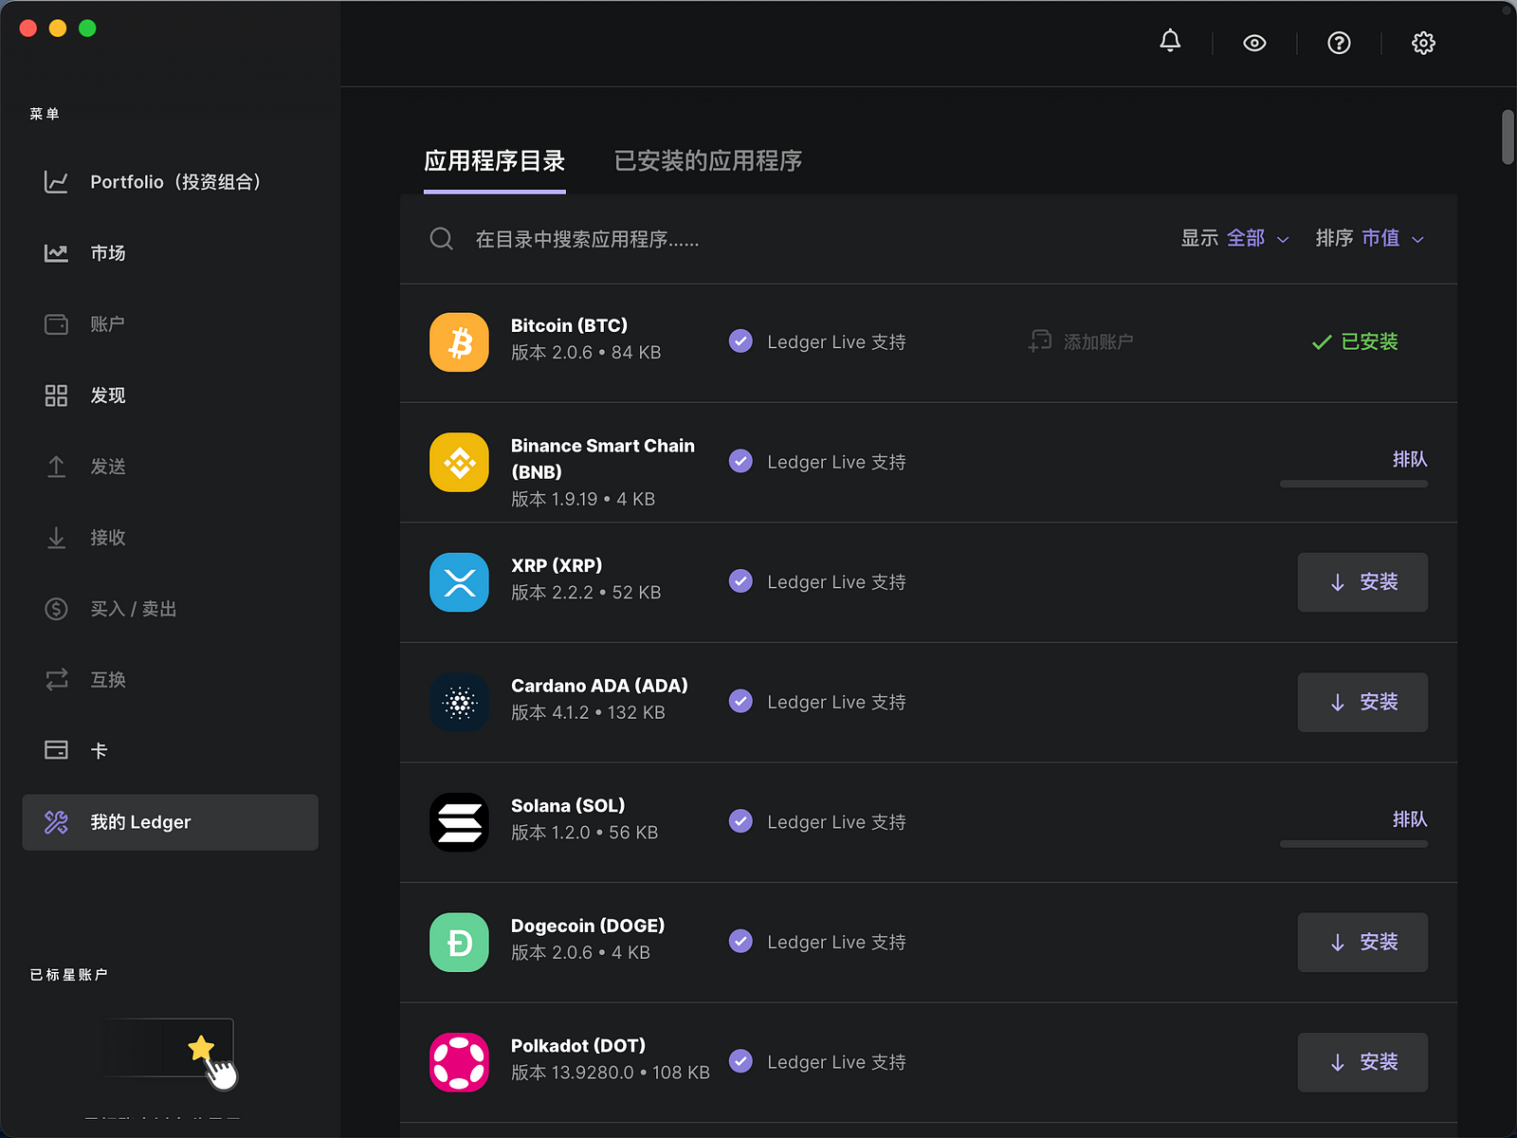Open Portfolio（投资组合）menu item
Image resolution: width=1517 pixels, height=1138 pixels.
coord(171,182)
